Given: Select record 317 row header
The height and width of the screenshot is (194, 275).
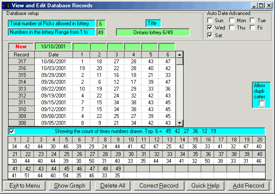Looking at the screenshot, I should [21, 62].
